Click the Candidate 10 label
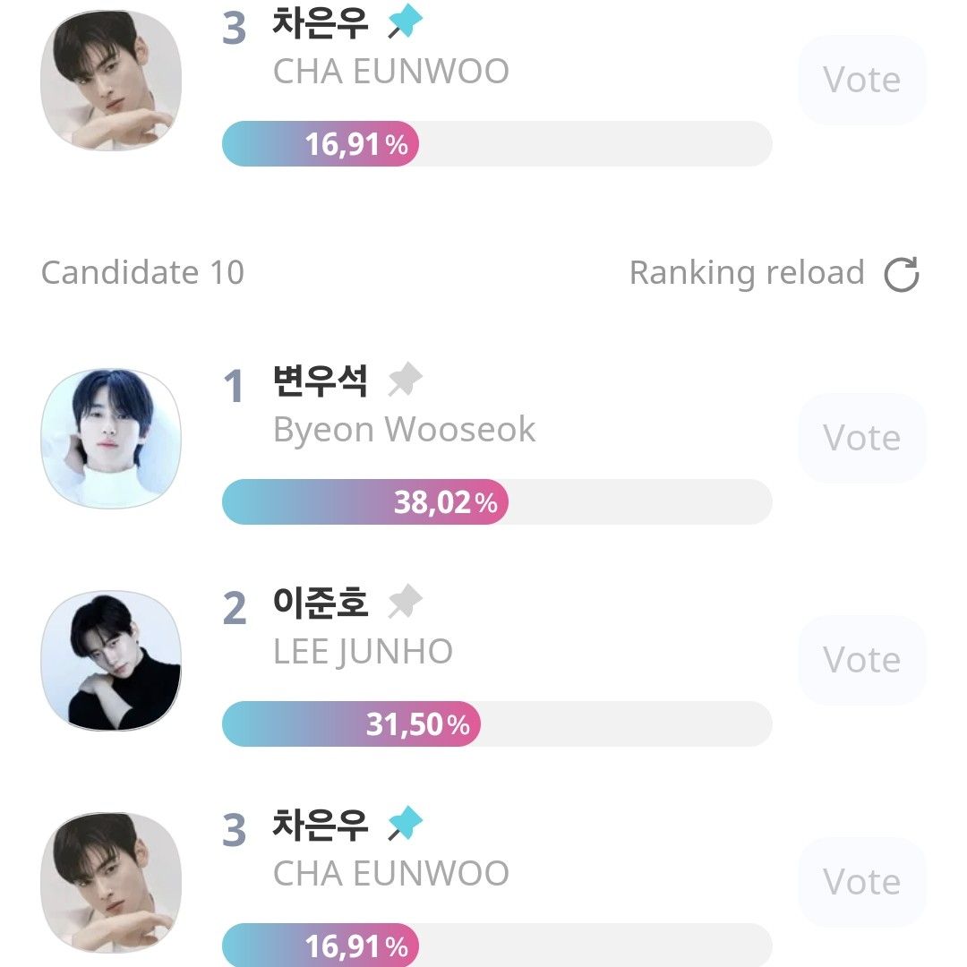 (142, 273)
